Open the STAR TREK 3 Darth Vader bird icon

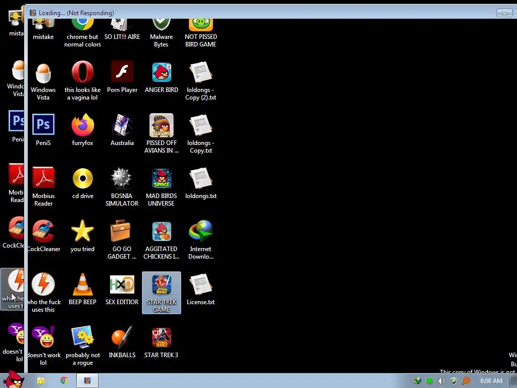pos(161,337)
